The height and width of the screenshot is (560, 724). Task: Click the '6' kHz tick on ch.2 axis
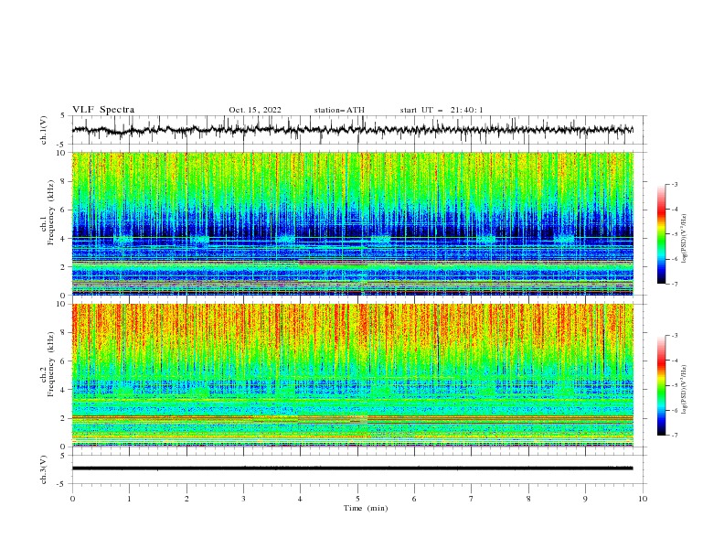click(65, 361)
